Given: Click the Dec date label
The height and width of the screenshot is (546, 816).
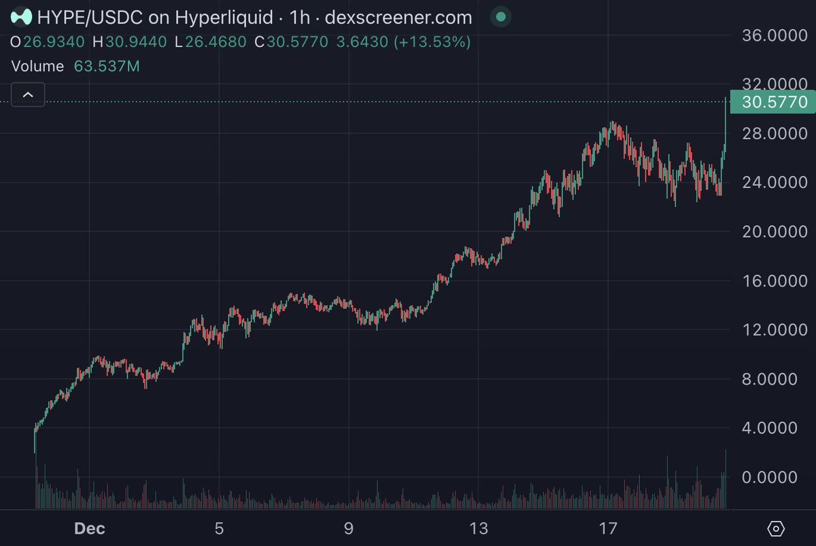Looking at the screenshot, I should click(x=89, y=528).
